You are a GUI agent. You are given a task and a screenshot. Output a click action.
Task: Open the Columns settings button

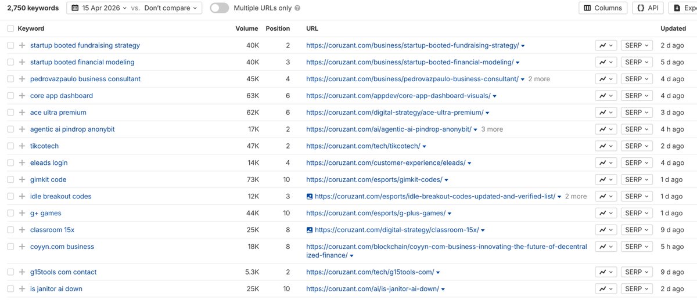click(x=603, y=8)
